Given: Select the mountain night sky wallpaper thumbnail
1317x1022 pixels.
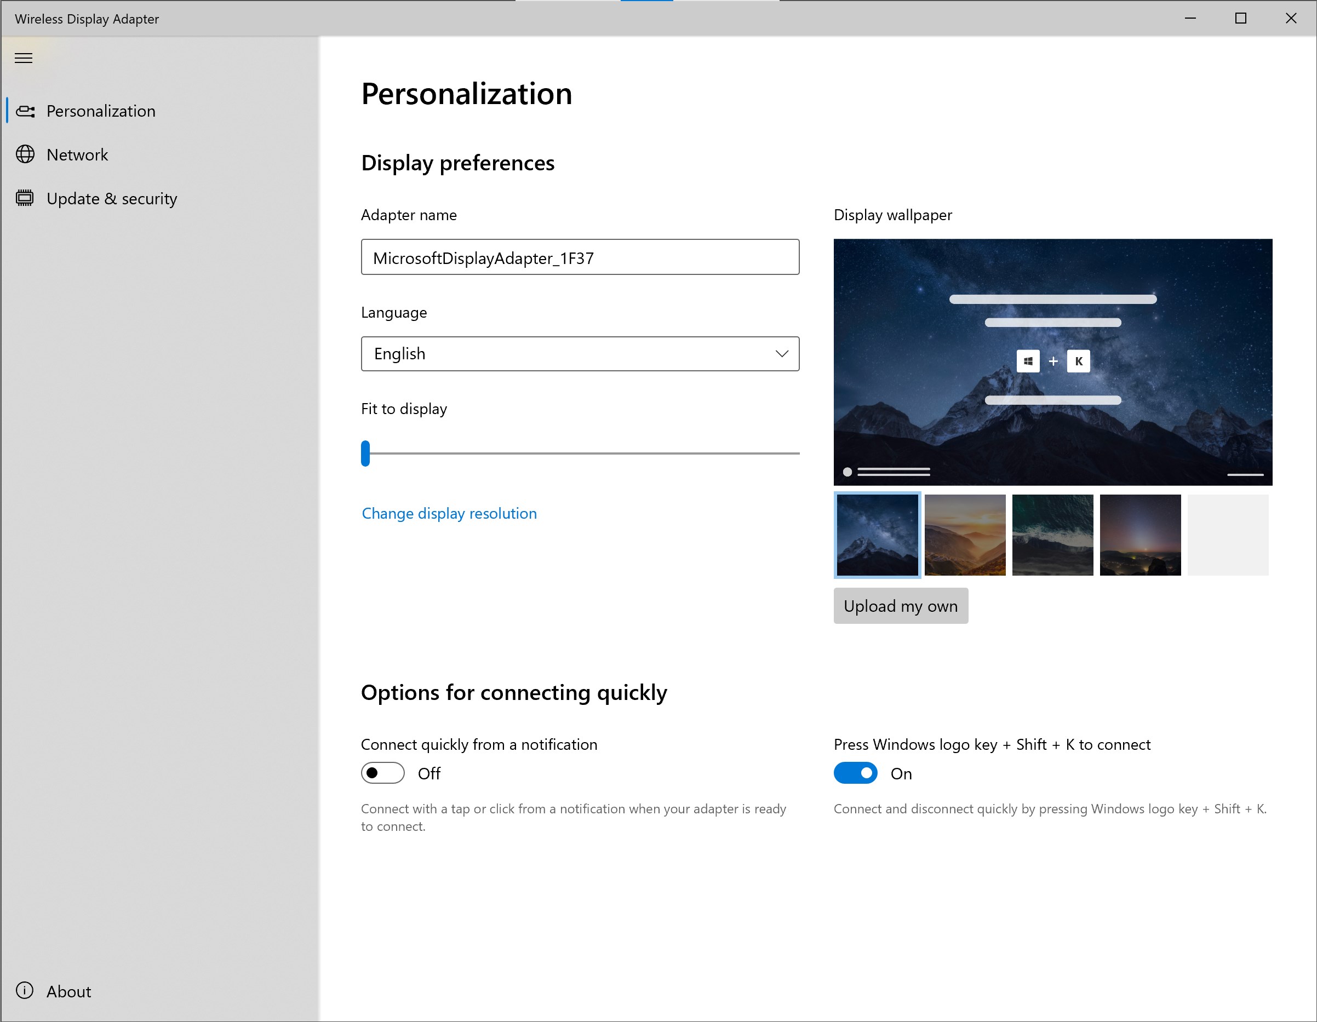Looking at the screenshot, I should (x=877, y=532).
